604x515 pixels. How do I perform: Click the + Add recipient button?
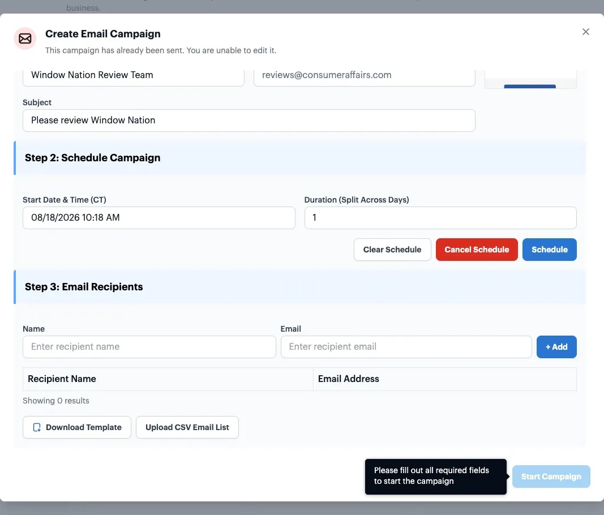coord(556,347)
